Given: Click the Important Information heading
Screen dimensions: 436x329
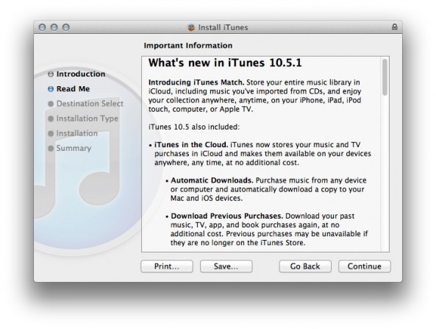Looking at the screenshot, I should tap(188, 46).
